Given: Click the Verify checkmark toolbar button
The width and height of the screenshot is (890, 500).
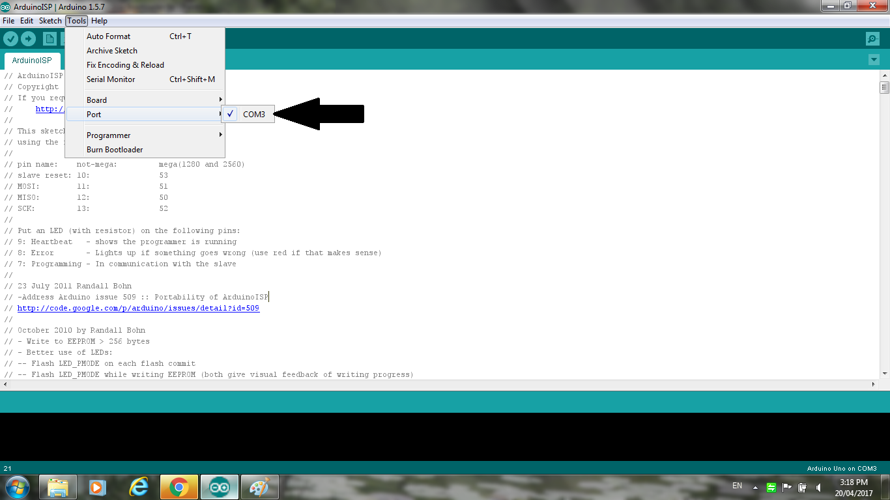Looking at the screenshot, I should [10, 39].
